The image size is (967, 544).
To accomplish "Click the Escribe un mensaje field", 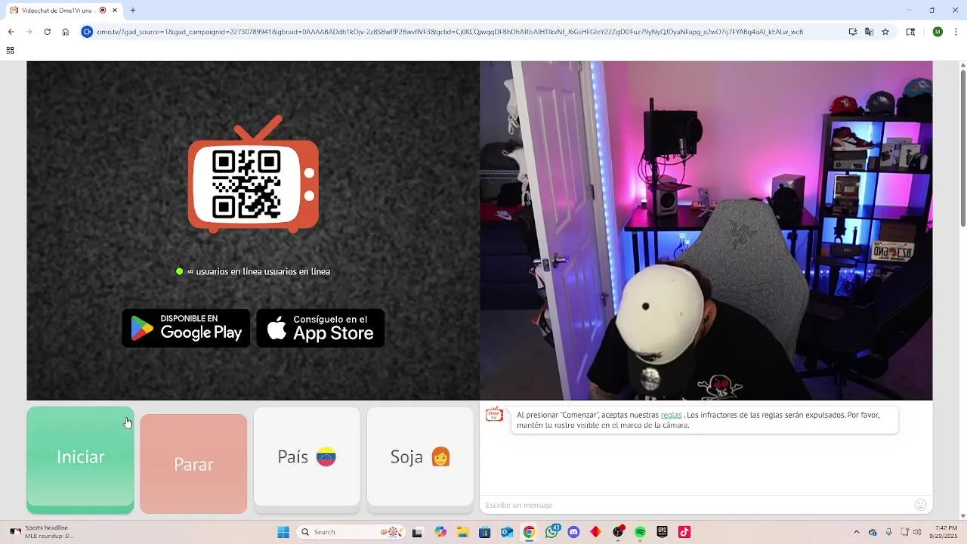I will click(x=695, y=505).
